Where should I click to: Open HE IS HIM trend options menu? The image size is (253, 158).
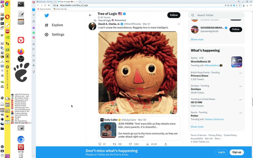tap(241, 100)
